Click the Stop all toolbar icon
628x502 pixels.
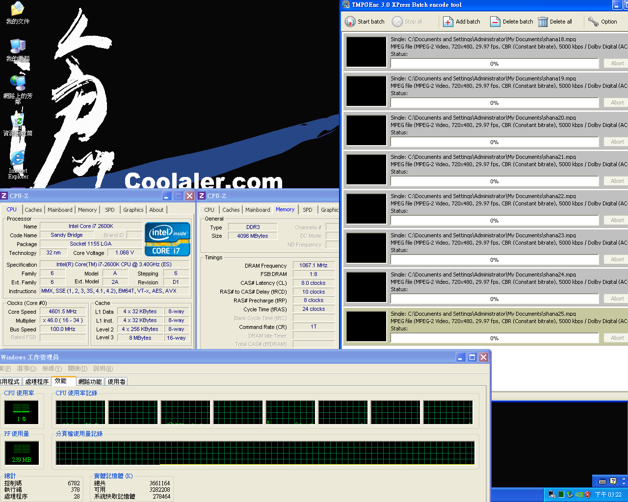click(397, 22)
